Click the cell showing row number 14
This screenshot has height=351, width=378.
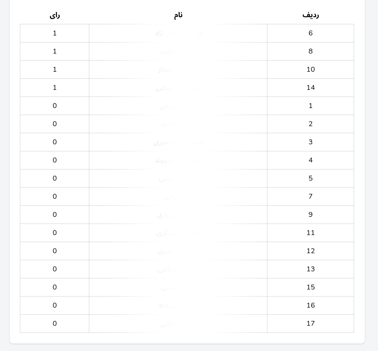point(310,88)
